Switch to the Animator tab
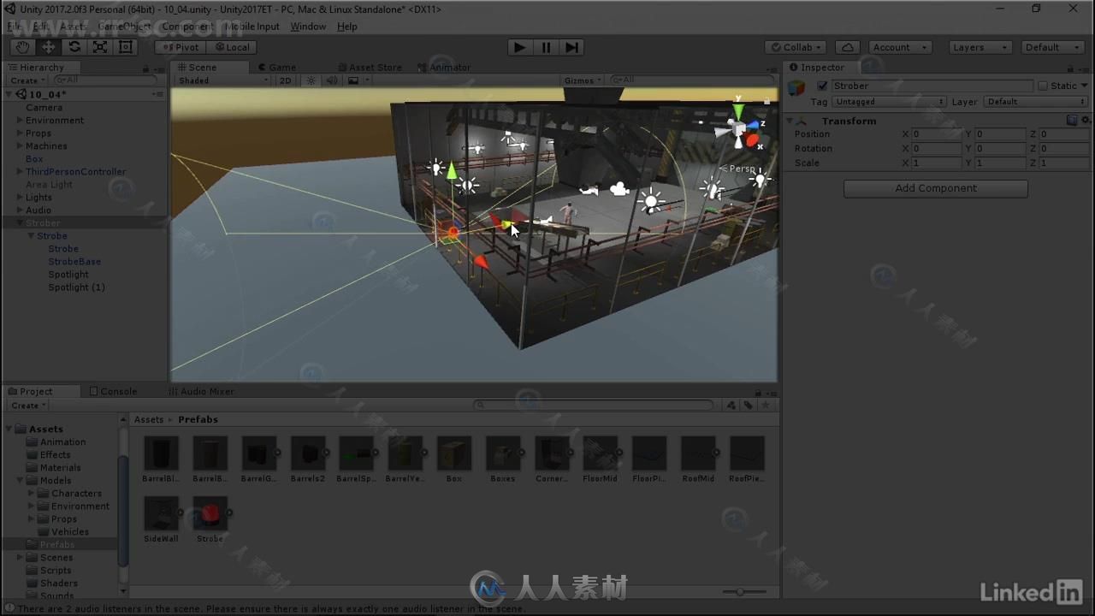This screenshot has height=616, width=1095. [444, 68]
